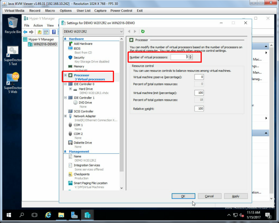Open the Power Control menu

[121, 11]
